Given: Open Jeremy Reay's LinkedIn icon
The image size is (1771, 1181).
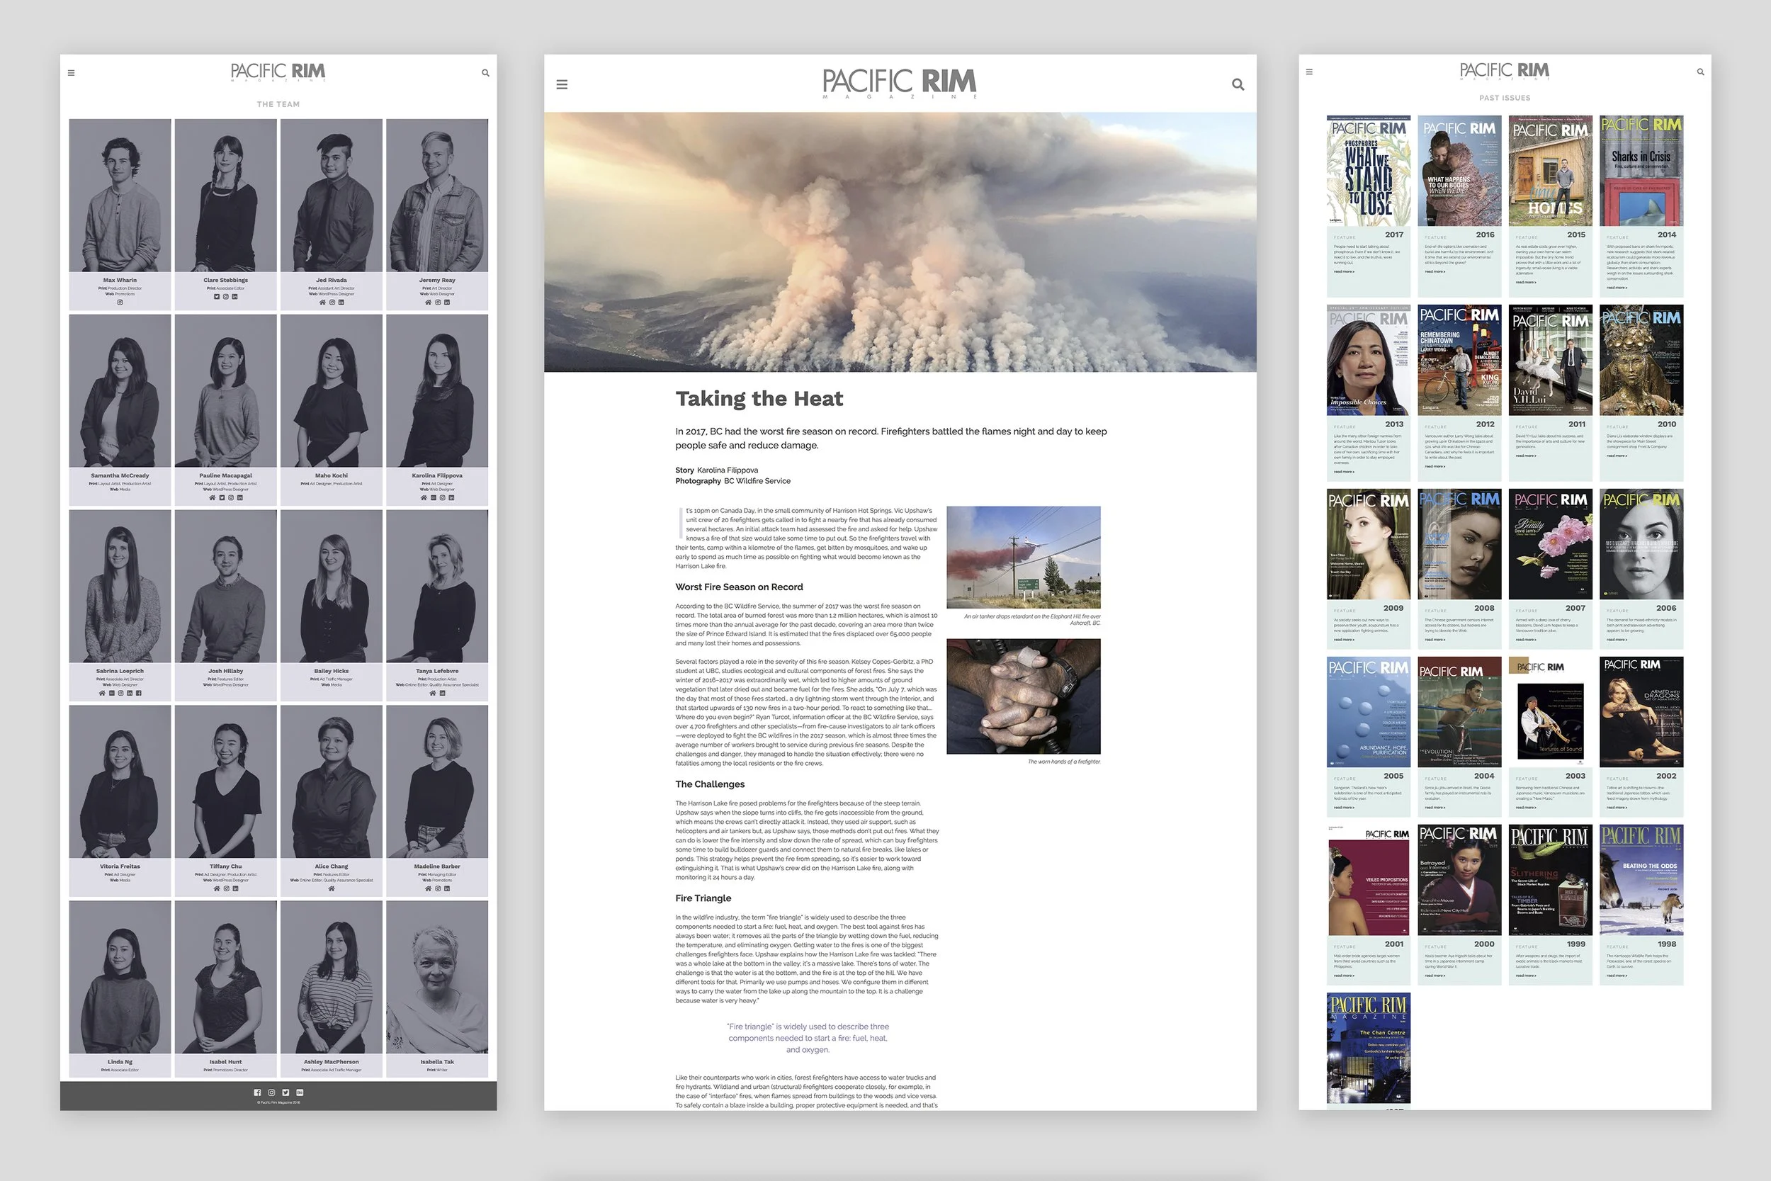Looking at the screenshot, I should tap(446, 302).
